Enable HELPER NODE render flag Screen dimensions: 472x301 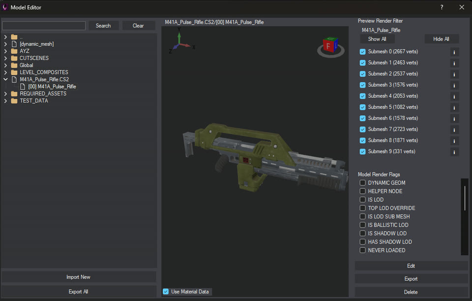pyautogui.click(x=363, y=191)
